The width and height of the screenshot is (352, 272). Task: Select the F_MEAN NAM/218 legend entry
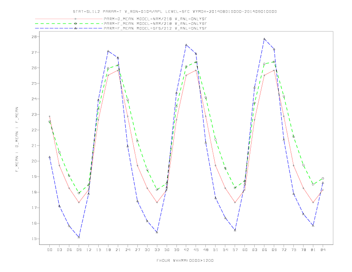coord(155,24)
